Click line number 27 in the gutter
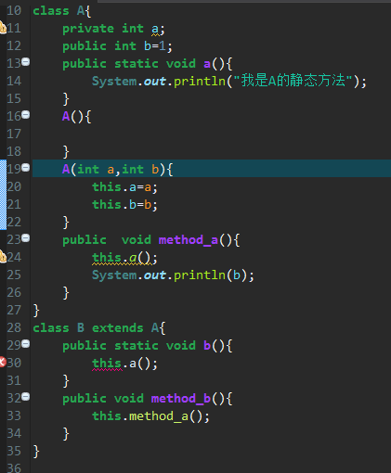Screen dimensions: 391x473 click(x=14, y=310)
